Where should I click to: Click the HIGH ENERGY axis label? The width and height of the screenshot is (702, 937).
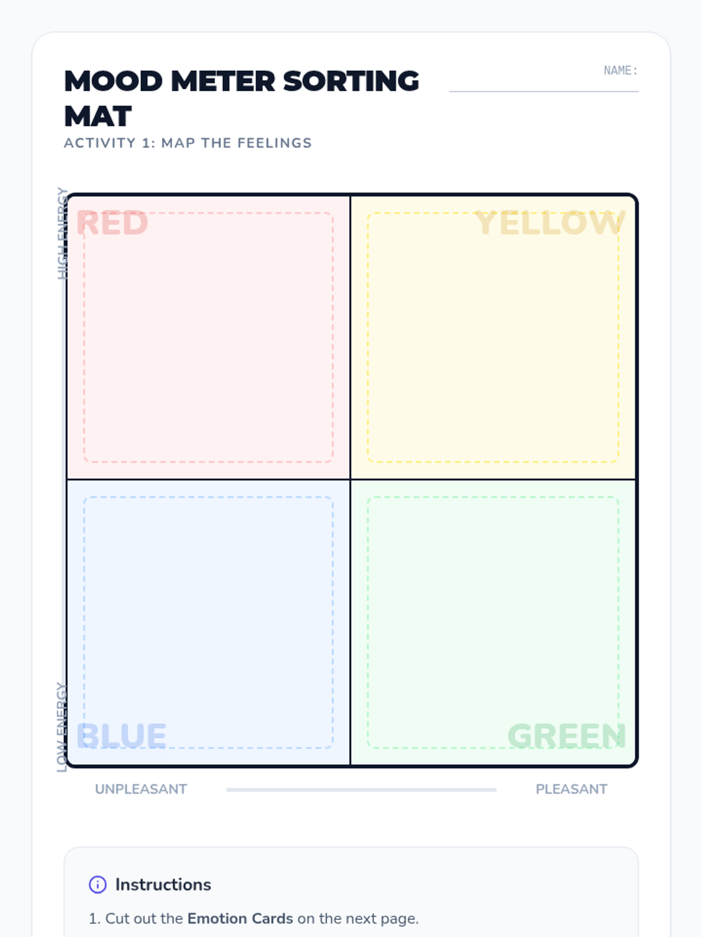point(62,233)
